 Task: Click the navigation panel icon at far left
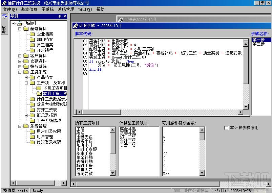click(4, 17)
